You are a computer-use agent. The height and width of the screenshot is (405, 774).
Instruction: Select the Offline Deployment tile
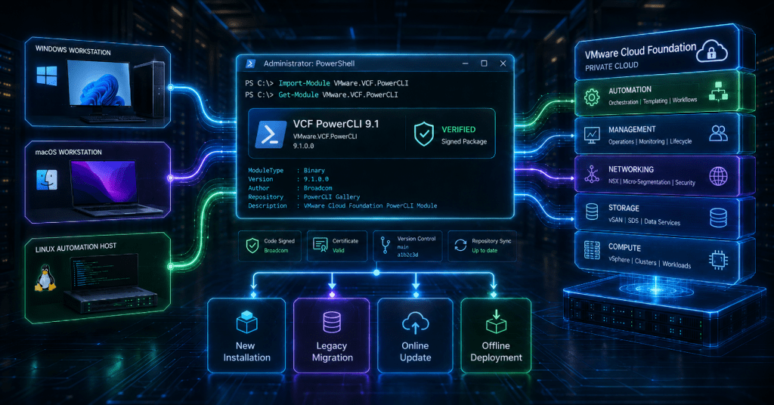(496, 335)
